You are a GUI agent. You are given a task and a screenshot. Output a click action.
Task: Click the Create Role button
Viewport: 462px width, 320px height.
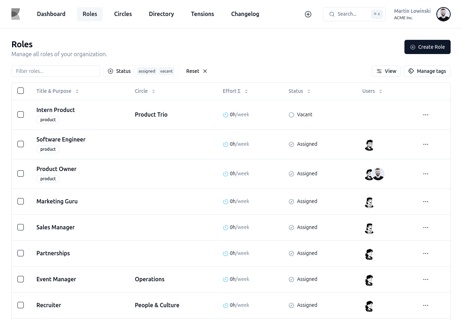pyautogui.click(x=428, y=47)
